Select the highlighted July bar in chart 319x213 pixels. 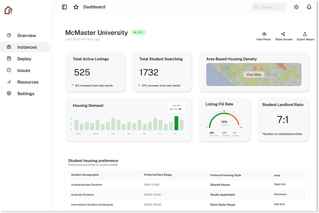pos(176,123)
